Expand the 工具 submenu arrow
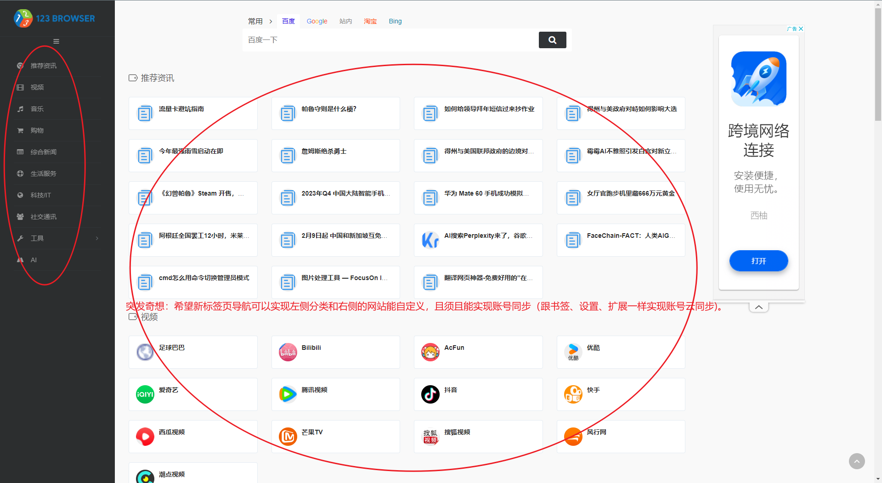The image size is (882, 483). [97, 238]
